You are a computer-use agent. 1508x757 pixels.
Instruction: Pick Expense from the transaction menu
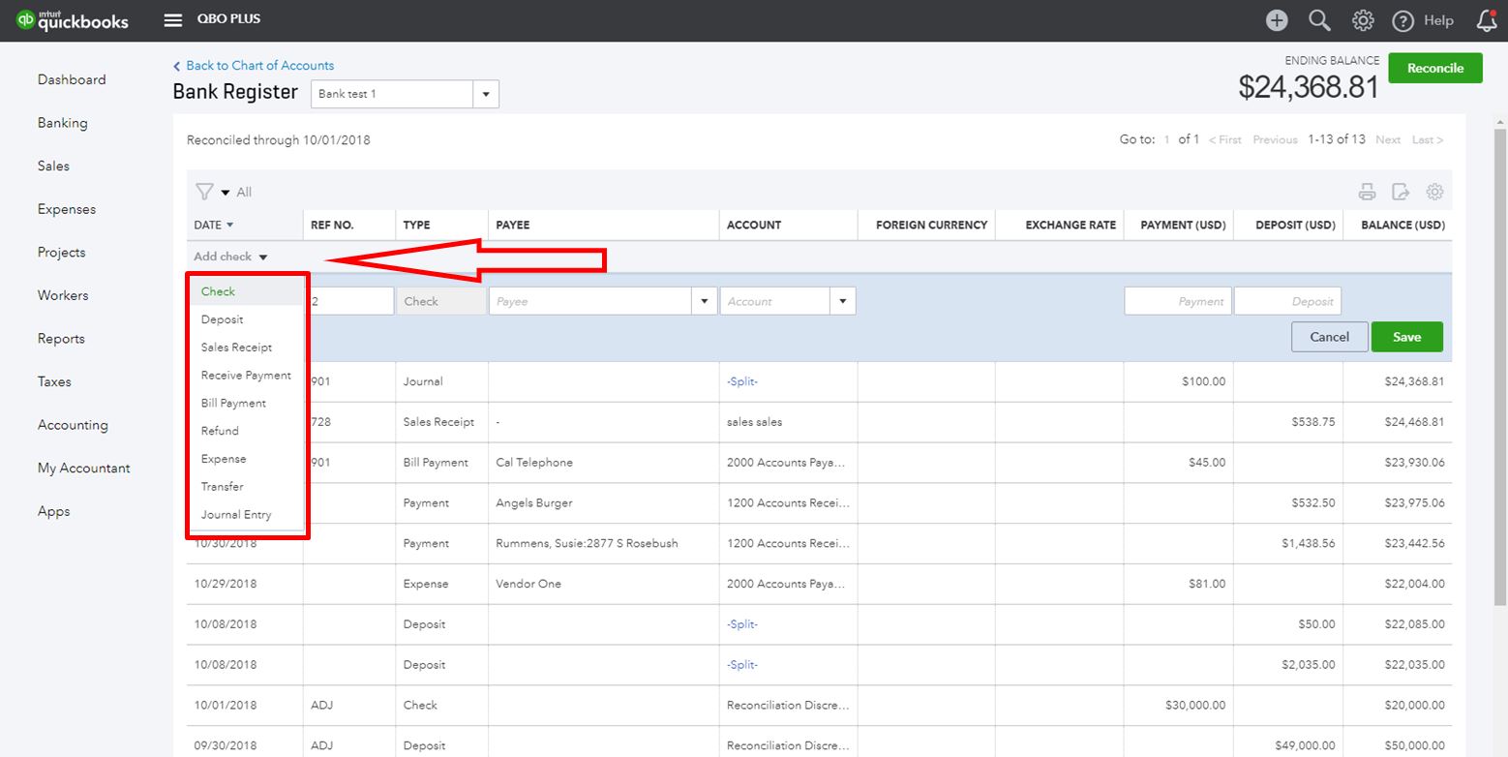pyautogui.click(x=247, y=459)
